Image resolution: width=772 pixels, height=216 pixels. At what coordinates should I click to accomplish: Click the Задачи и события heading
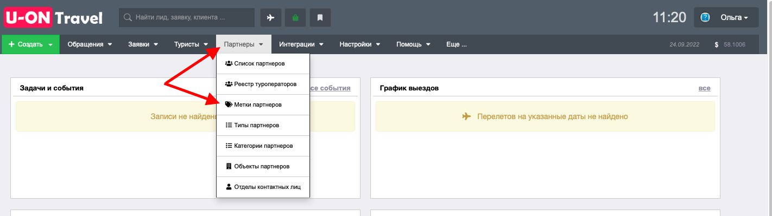[52, 88]
